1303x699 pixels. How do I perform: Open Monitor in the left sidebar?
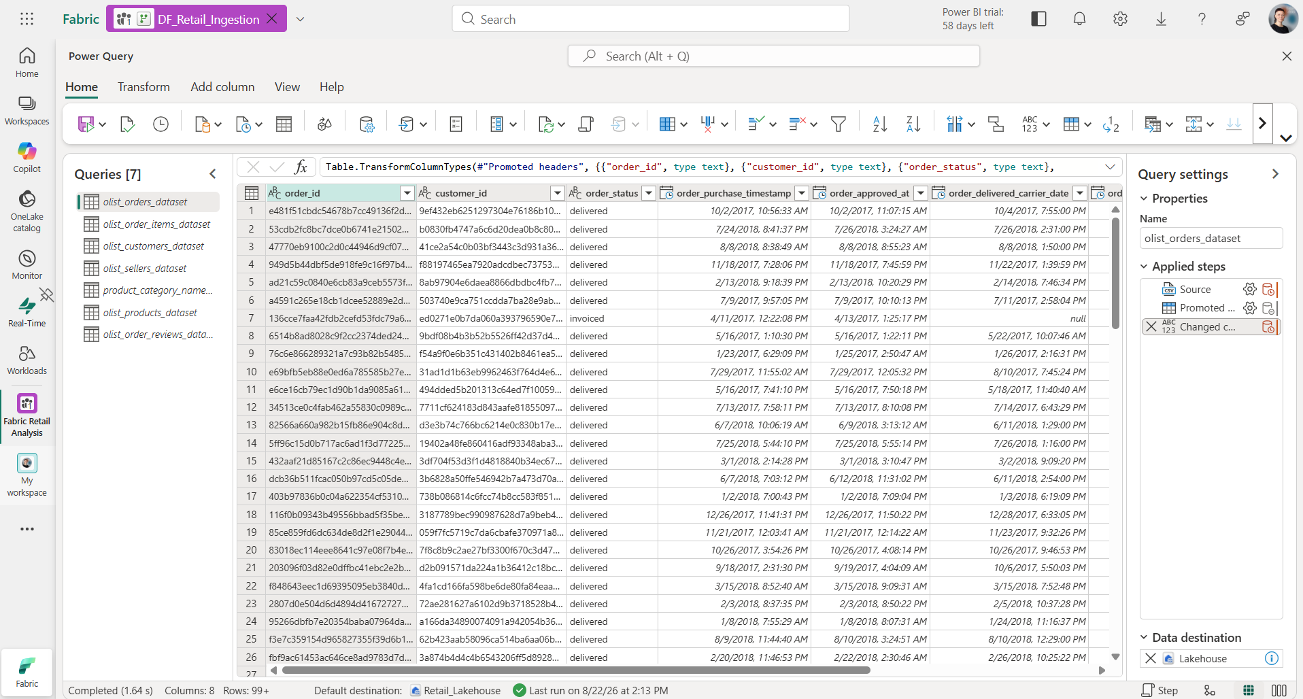27,264
